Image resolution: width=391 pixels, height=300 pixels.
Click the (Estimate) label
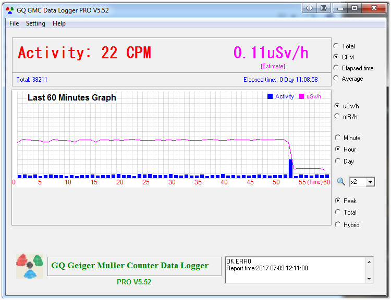point(273,66)
